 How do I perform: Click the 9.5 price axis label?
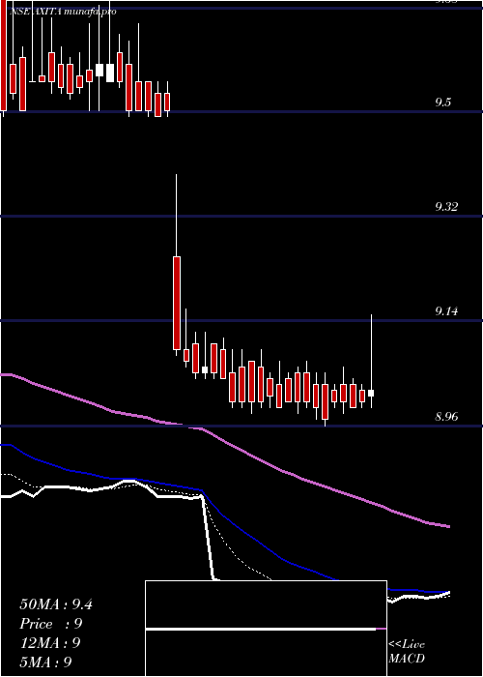(x=442, y=103)
